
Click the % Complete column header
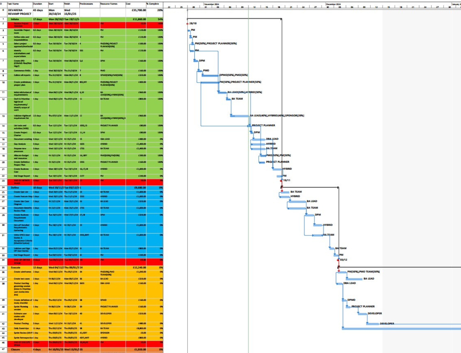coord(154,4)
